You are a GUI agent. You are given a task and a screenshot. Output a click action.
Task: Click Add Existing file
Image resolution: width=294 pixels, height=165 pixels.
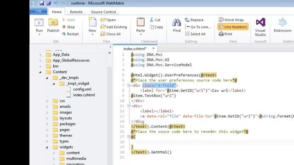(x=114, y=27)
